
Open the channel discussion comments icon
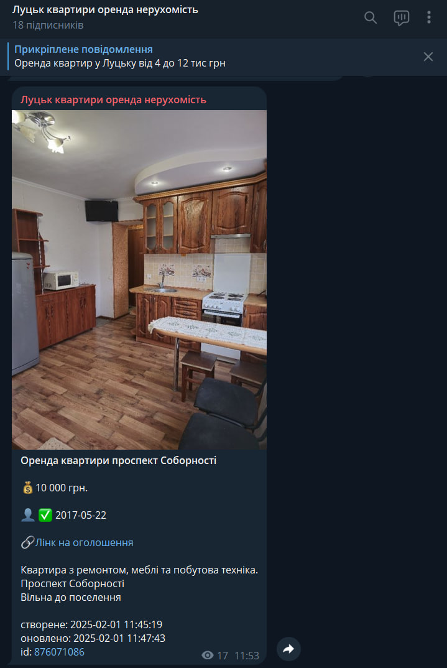[401, 18]
